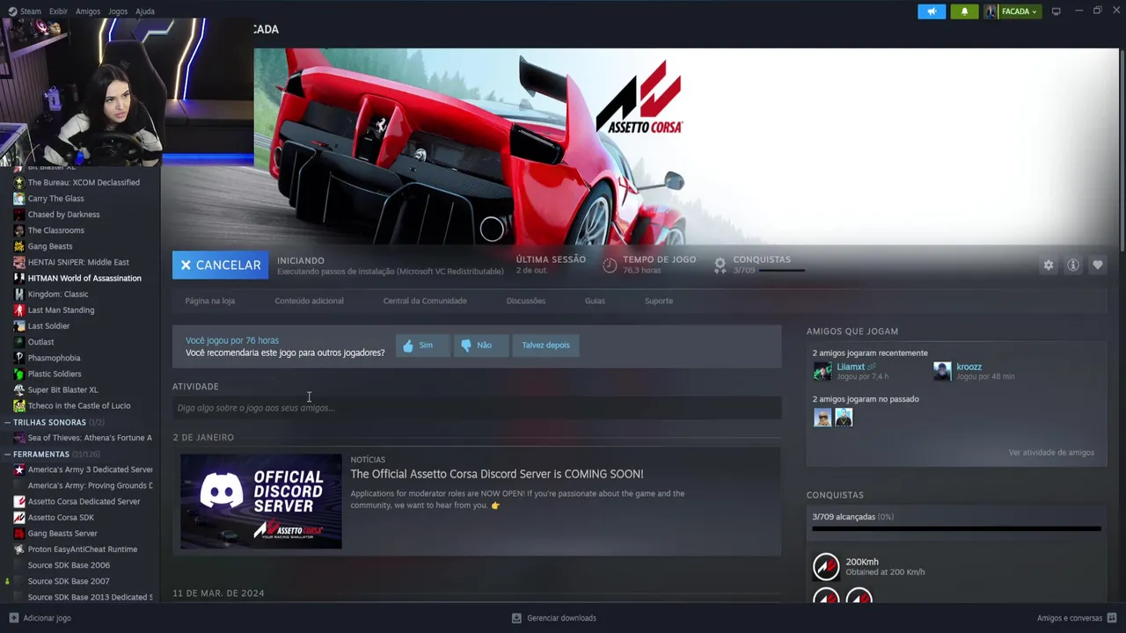
Task: Click the Talvez depois button
Action: (545, 346)
